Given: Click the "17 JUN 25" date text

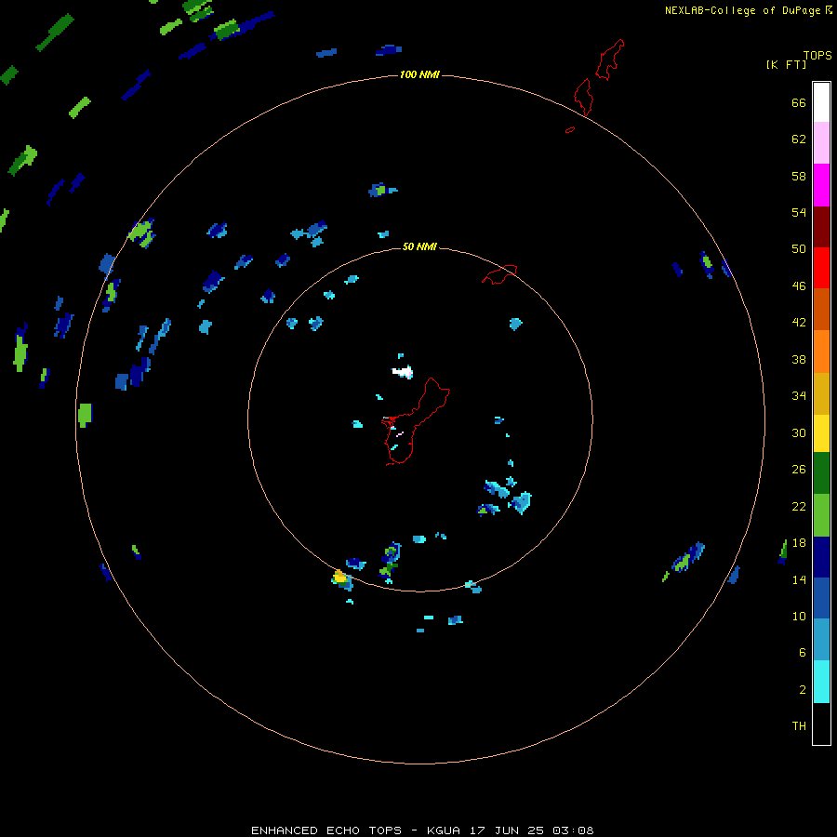Looking at the screenshot, I should (507, 830).
